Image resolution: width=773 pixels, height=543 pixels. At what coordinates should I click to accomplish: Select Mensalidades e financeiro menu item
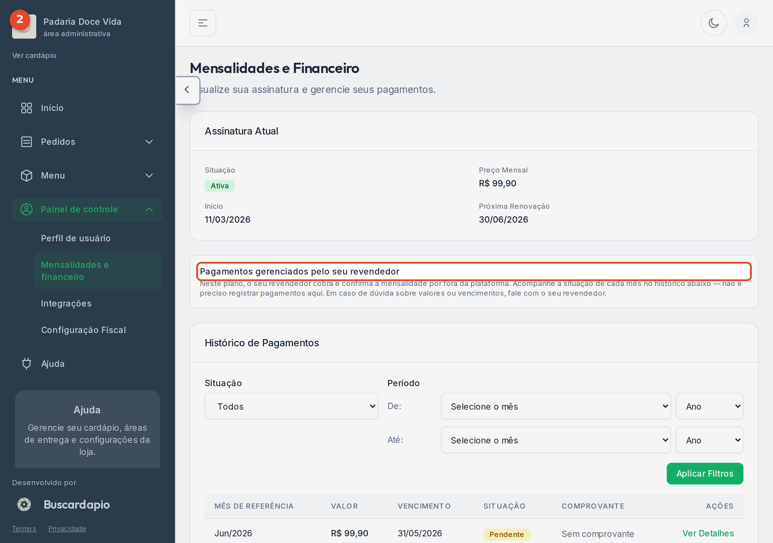[x=98, y=271]
